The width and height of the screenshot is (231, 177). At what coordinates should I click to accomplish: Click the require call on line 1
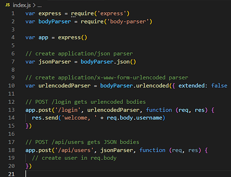pos(83,14)
